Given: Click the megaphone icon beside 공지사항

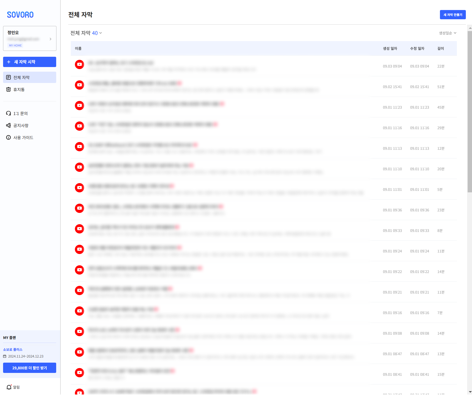Looking at the screenshot, I should 8,125.
